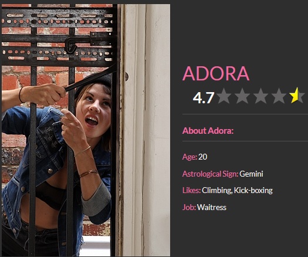
Task: Click the Job label
Action: [x=189, y=207]
